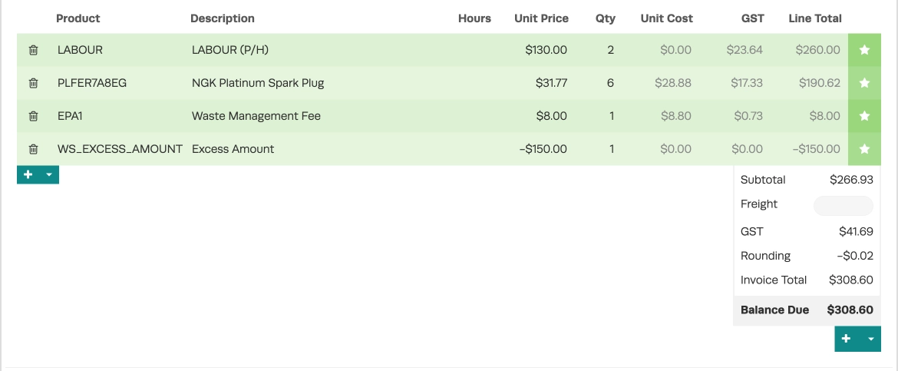Select the WS_EXCESS_AMOUNT product code

(120, 149)
